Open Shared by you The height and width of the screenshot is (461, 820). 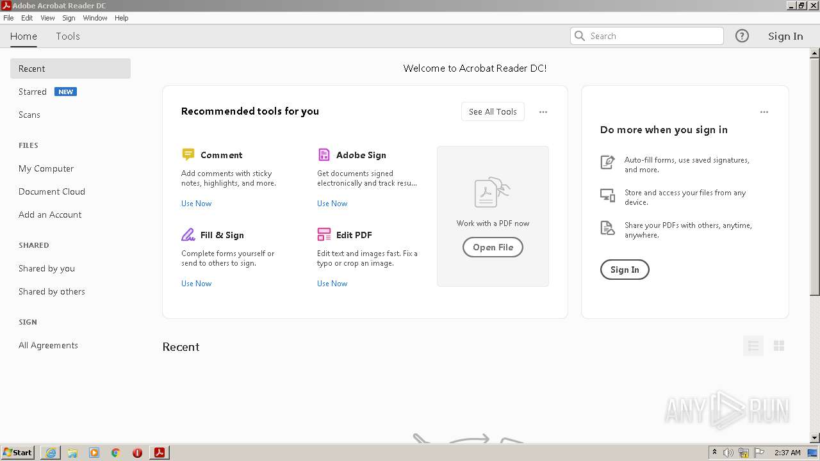coord(47,268)
